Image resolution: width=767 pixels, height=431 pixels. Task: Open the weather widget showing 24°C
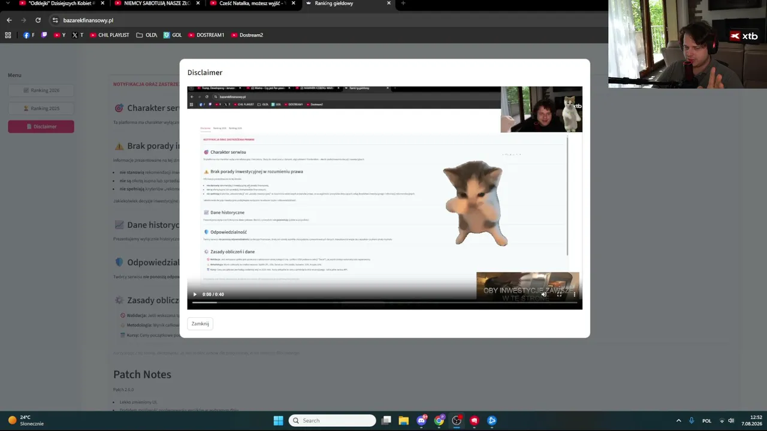pyautogui.click(x=26, y=420)
